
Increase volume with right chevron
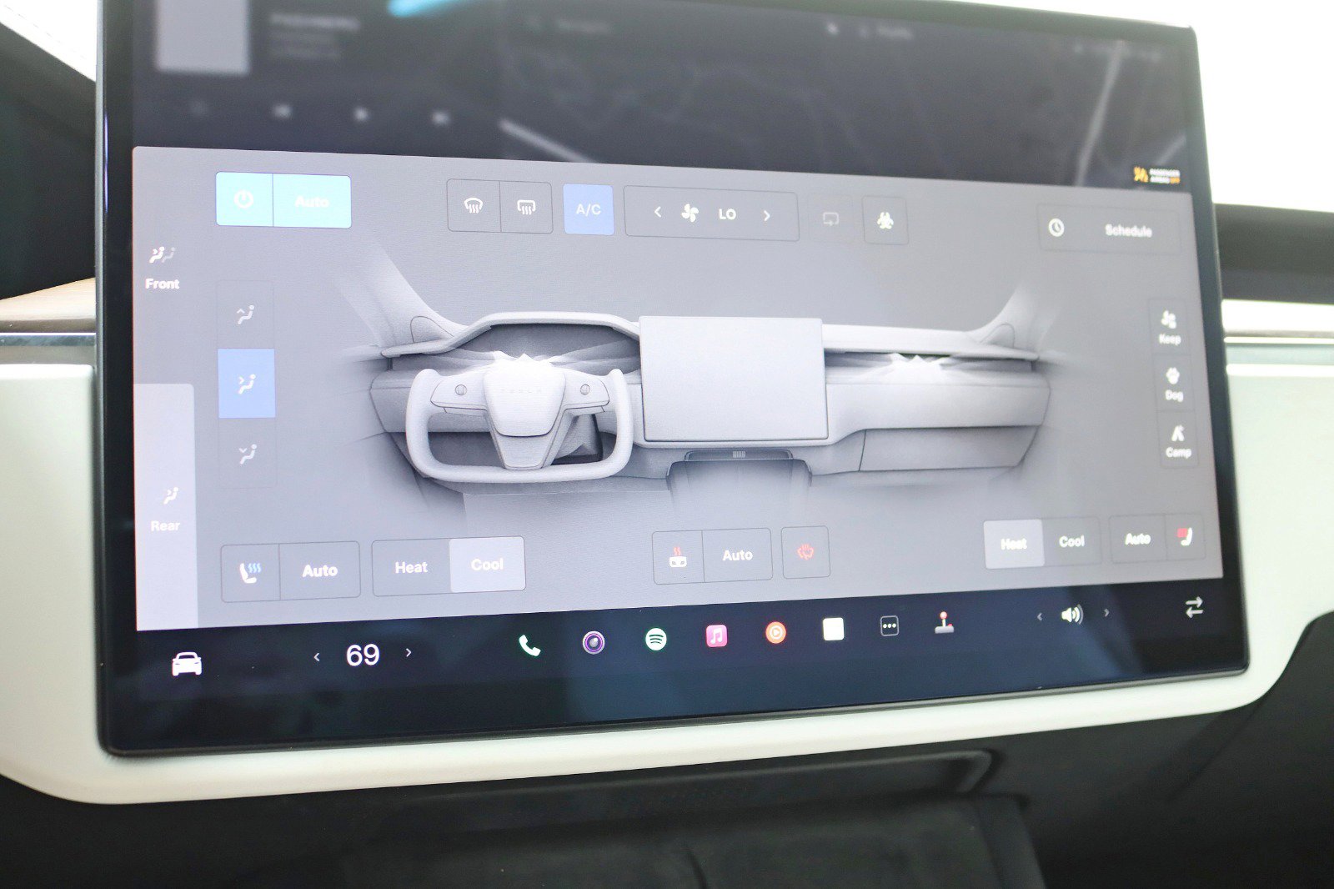1106,612
